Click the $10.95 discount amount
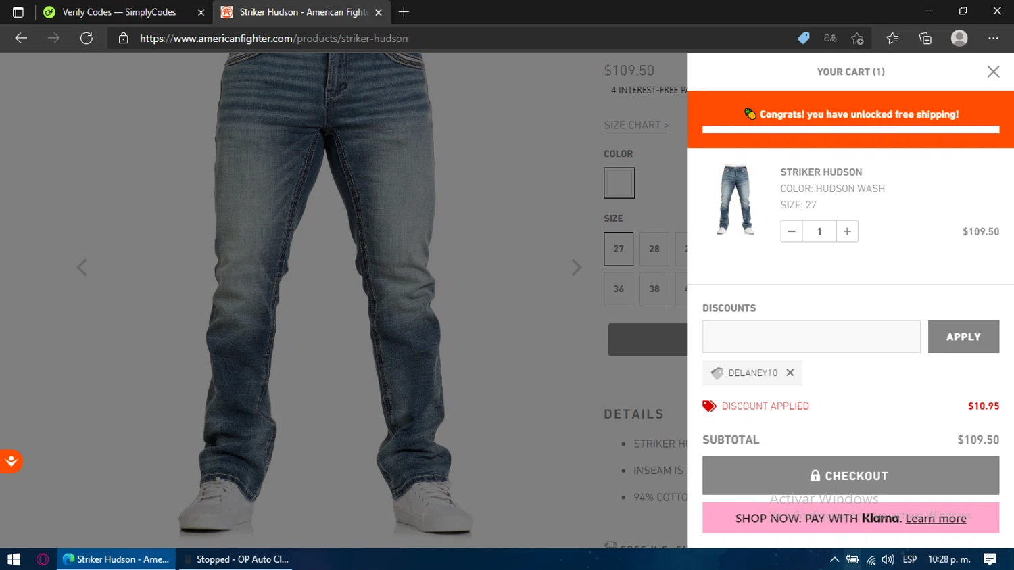This screenshot has height=570, width=1014. 984,406
